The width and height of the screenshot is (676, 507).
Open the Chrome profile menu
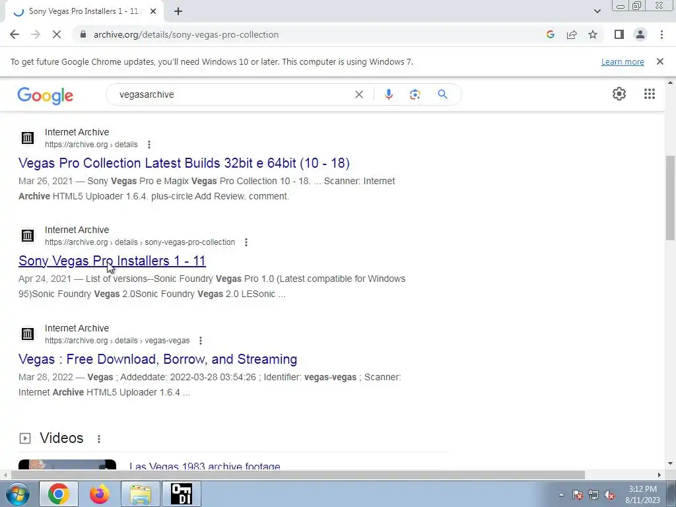640,34
